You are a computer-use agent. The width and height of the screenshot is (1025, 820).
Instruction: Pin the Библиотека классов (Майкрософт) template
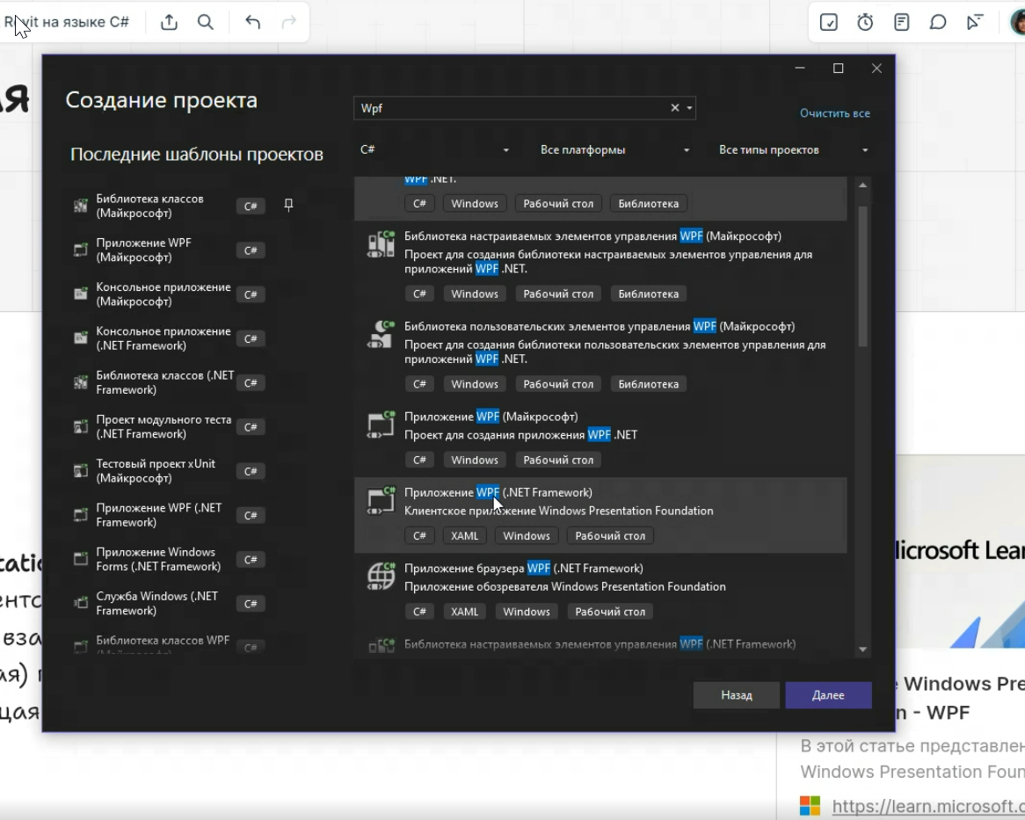pyautogui.click(x=288, y=205)
